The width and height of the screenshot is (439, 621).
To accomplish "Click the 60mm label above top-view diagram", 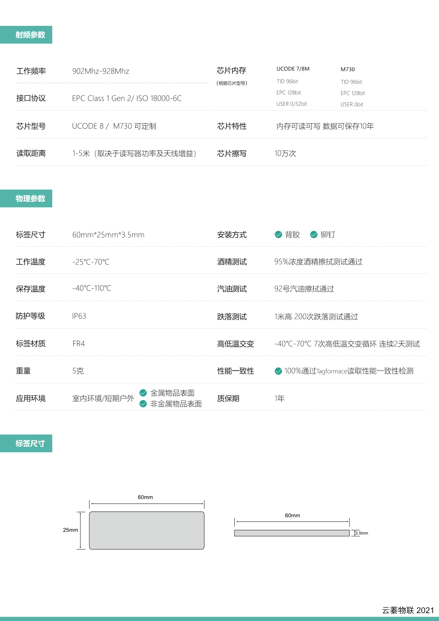I will click(145, 497).
